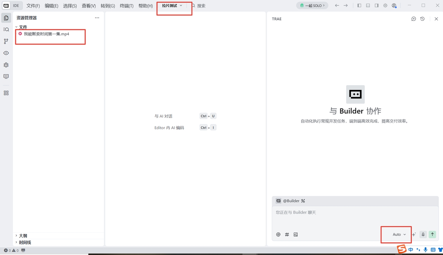This screenshot has height=255, width=443.
Task: Open the extensions grid icon in sidebar
Action: coord(6,93)
